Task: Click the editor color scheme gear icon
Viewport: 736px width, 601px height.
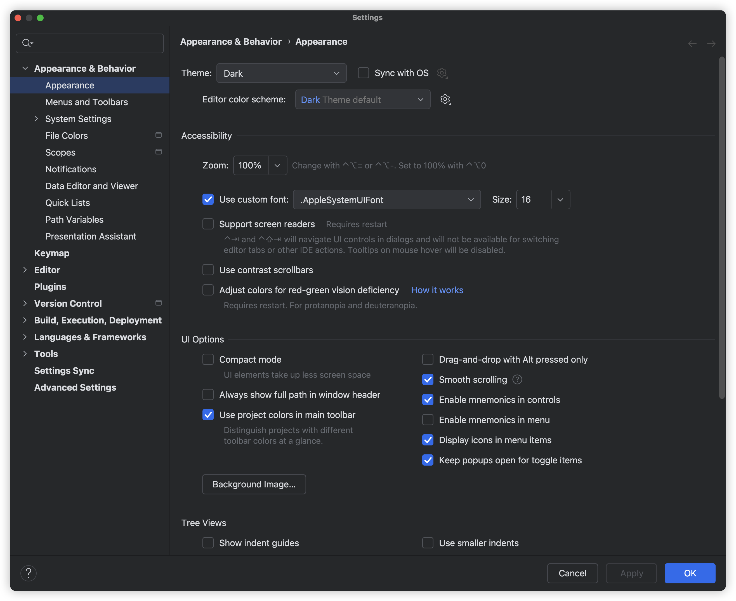Action: [x=445, y=99]
